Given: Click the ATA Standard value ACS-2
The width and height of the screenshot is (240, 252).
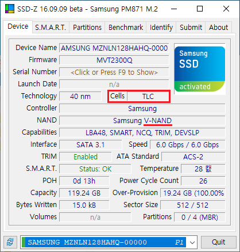Looking at the screenshot, I should (193, 157).
